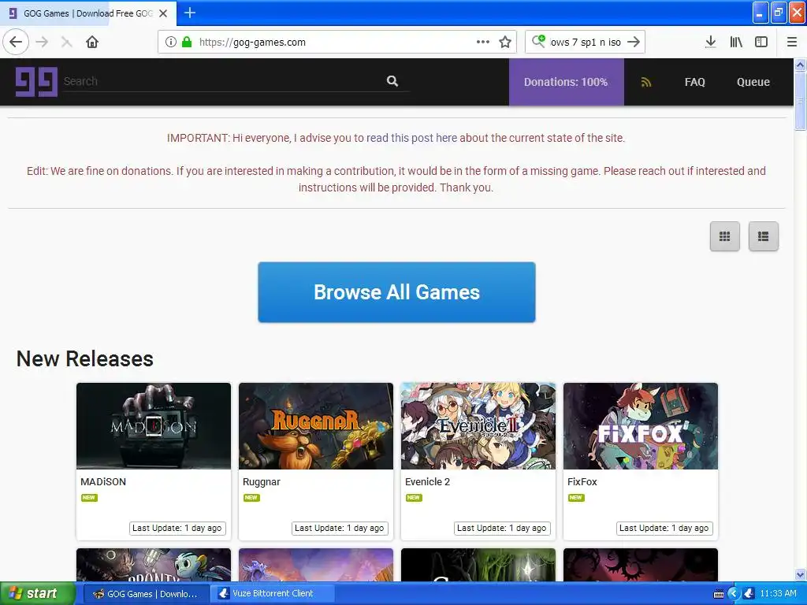The image size is (807, 605).
Task: Open the Library bookshelf icon
Action: click(736, 42)
